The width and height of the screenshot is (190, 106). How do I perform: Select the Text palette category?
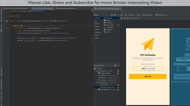point(96,21)
